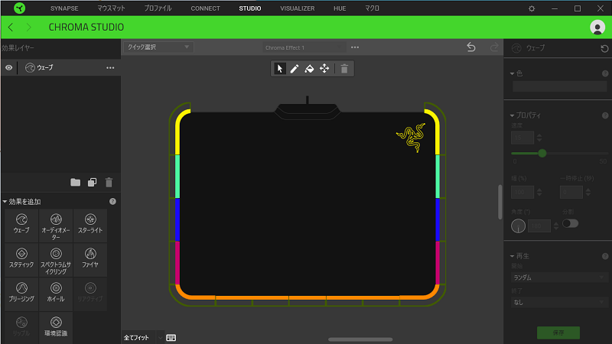Image resolution: width=612 pixels, height=344 pixels.
Task: Redo the last action
Action: pos(494,47)
